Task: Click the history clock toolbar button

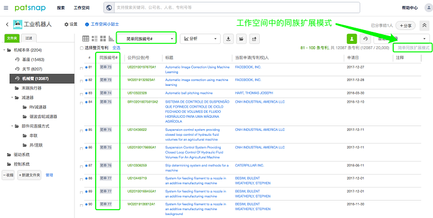Action: 366,39
